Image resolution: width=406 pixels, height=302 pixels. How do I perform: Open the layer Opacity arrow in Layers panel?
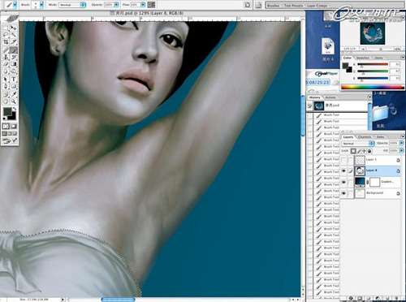(x=401, y=143)
